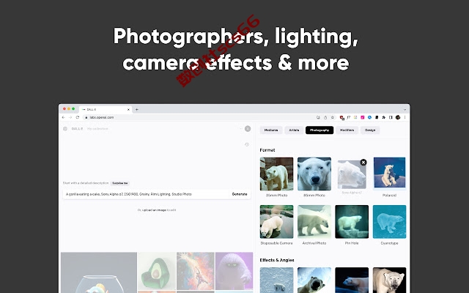
Task: Click the Surprise me button
Action: pyautogui.click(x=120, y=183)
